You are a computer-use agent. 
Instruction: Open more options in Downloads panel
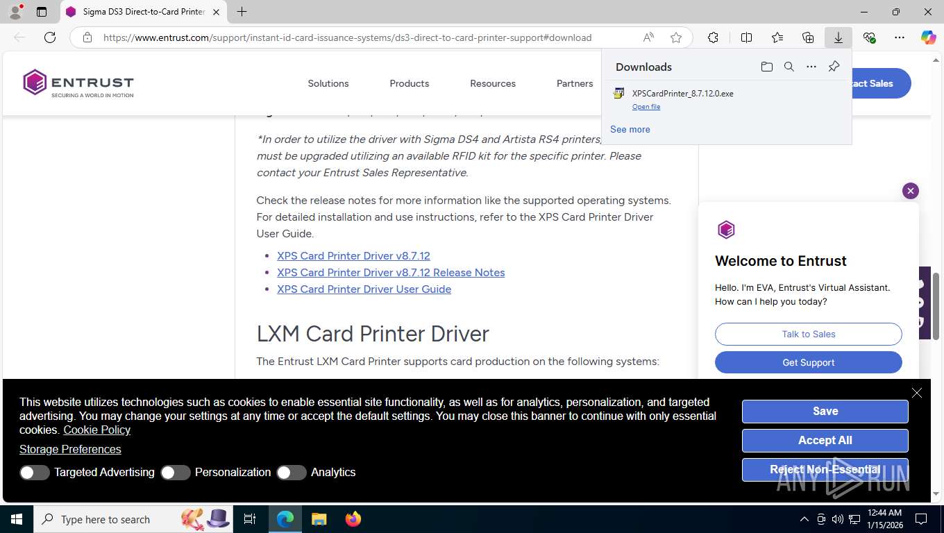pyautogui.click(x=811, y=67)
